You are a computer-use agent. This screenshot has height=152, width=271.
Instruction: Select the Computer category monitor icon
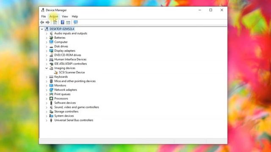[x=51, y=42]
